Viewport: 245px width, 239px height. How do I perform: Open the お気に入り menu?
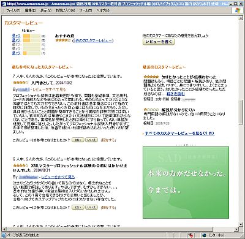click(x=66, y=10)
